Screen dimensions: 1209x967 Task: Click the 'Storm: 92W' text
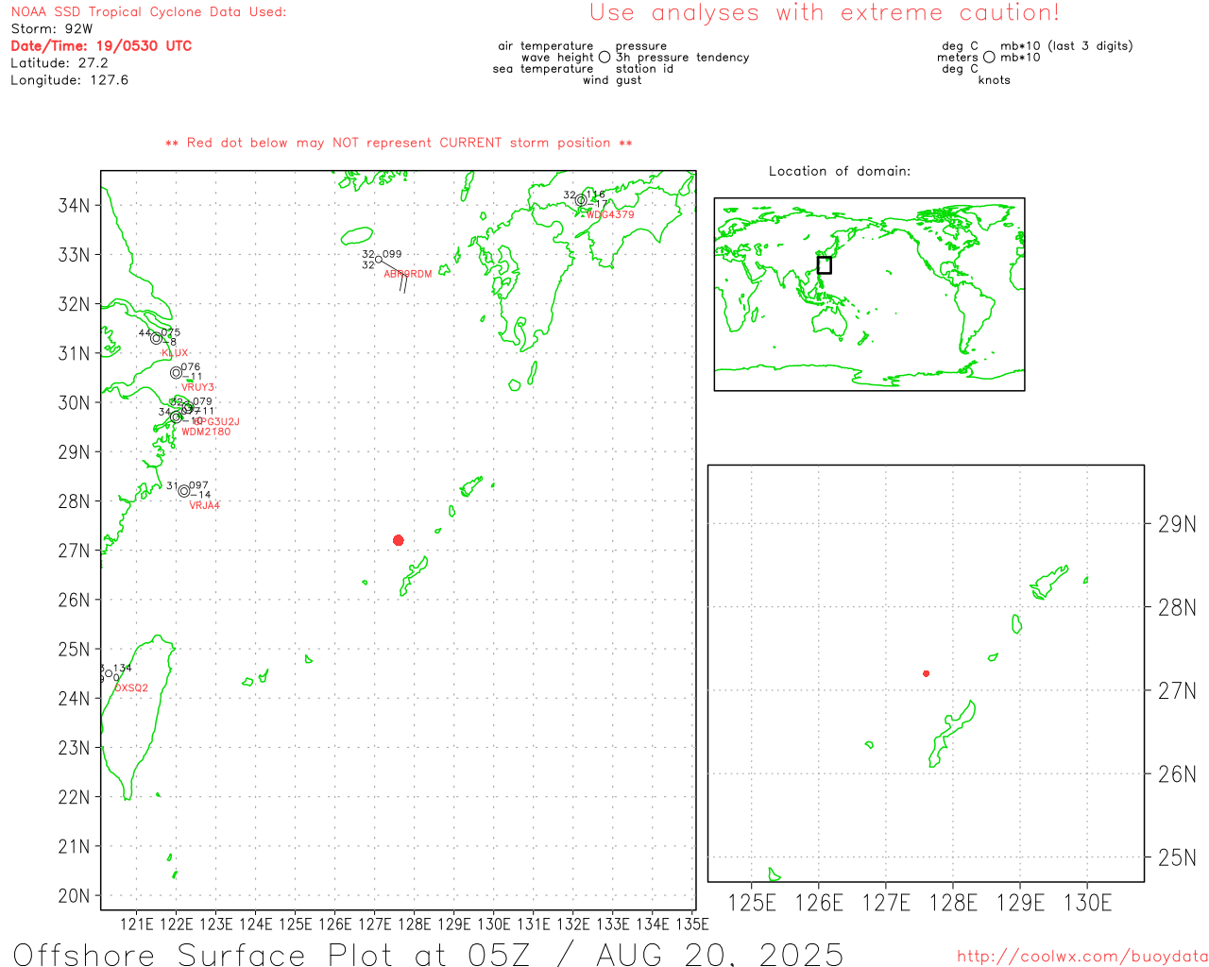[x=52, y=29]
